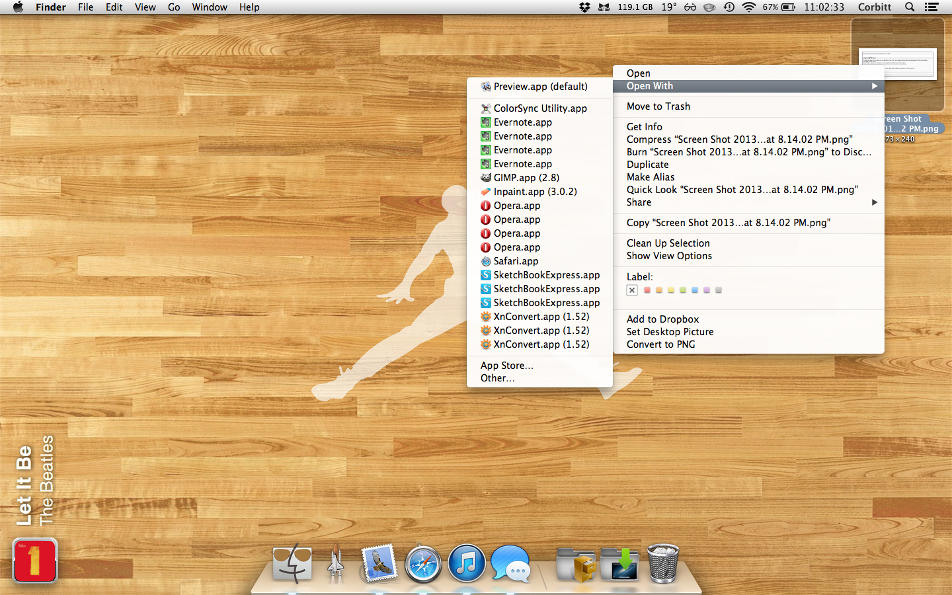Open Messages speech bubble icon in Dock
Viewport: 952px width, 595px height.
(x=510, y=564)
